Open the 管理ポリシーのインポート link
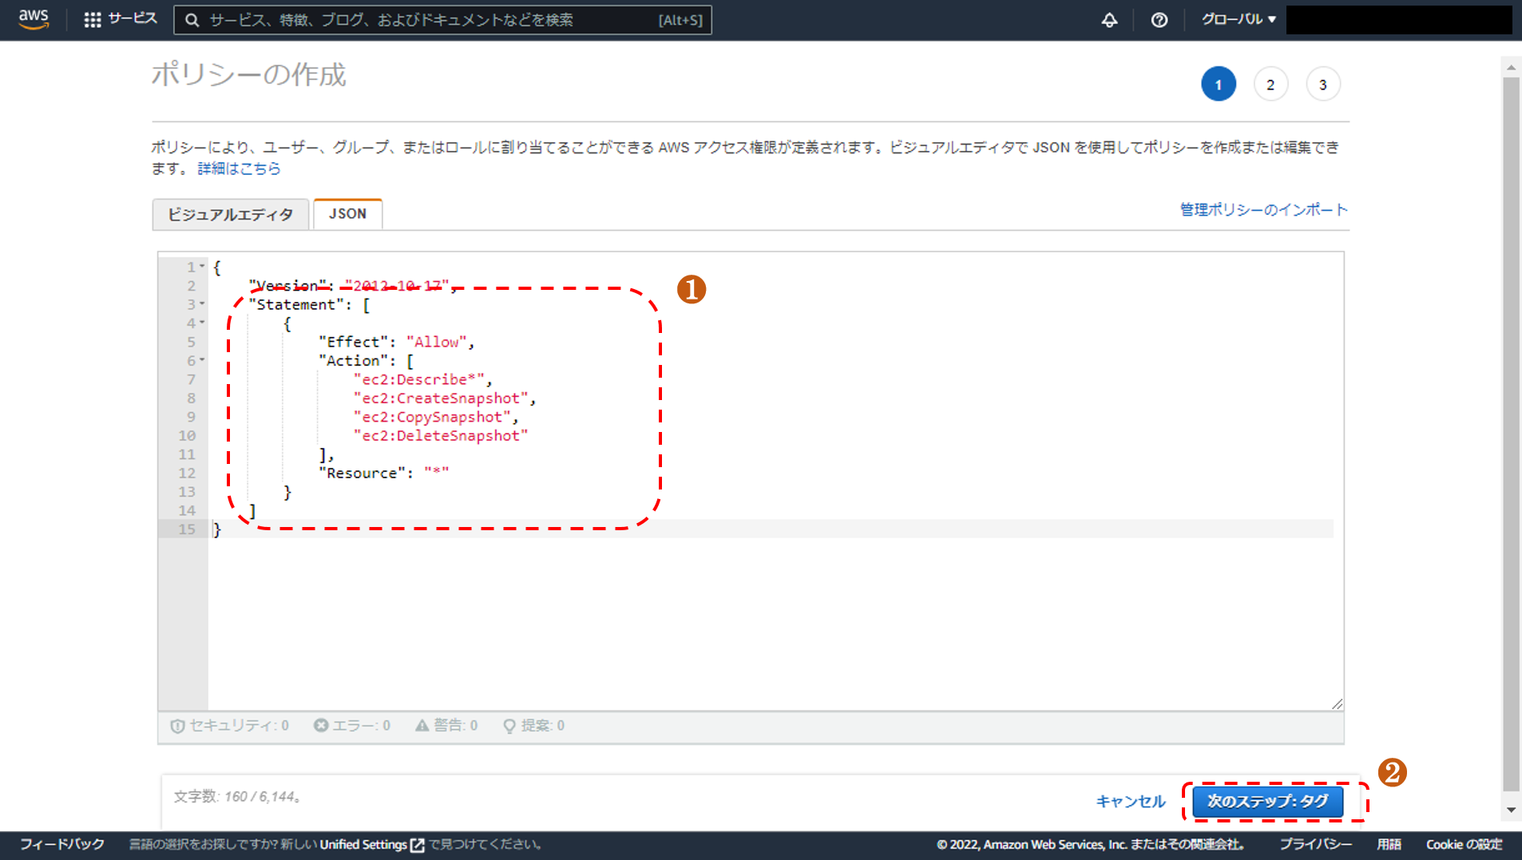Viewport: 1522px width, 860px height. 1263,209
